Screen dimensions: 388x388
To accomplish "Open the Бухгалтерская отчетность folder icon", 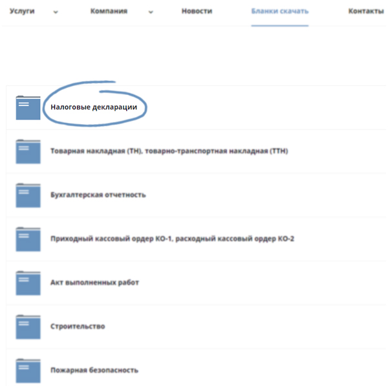I will point(28,195).
